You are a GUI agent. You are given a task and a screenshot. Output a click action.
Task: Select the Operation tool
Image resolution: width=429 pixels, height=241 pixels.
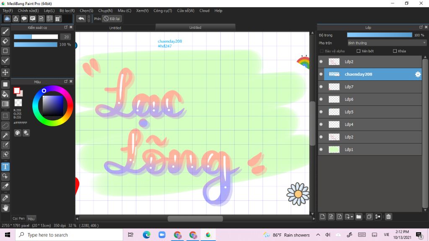pyautogui.click(x=5, y=176)
